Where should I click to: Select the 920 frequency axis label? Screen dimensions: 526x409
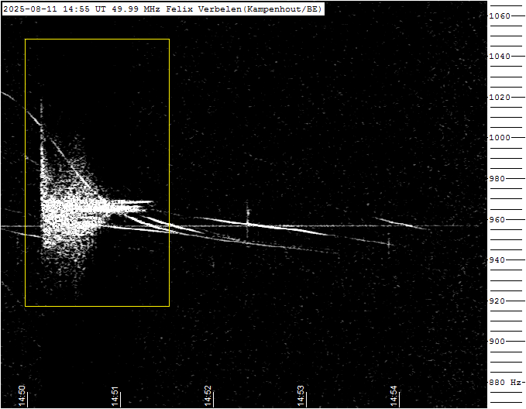pos(497,301)
